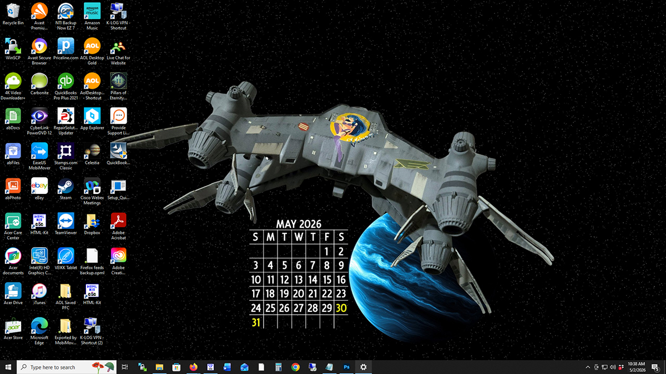This screenshot has width=666, height=374.
Task: Select the Adobe Creative Cloud icon
Action: pyautogui.click(x=118, y=260)
